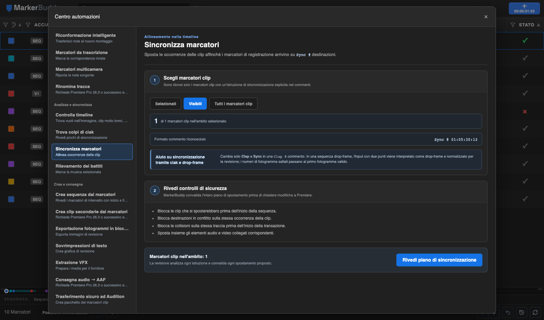Open Estrazione VFX in the sidebar
Image resolution: width=544 pixels, height=320 pixels.
click(92, 265)
